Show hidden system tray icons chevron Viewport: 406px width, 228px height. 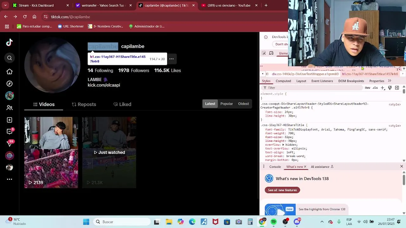pos(322,222)
